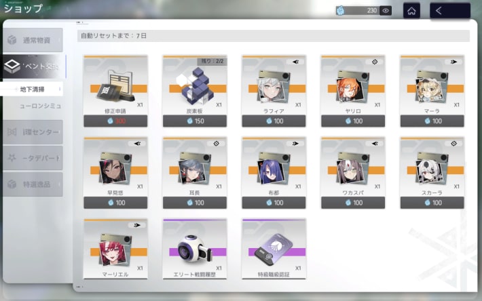482x301 pixels.
Task: Toggle currency visibility with the eye icon
Action: 386,11
